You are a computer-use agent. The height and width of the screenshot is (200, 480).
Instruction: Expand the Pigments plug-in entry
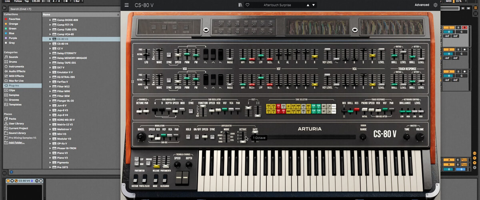[x=50, y=162]
